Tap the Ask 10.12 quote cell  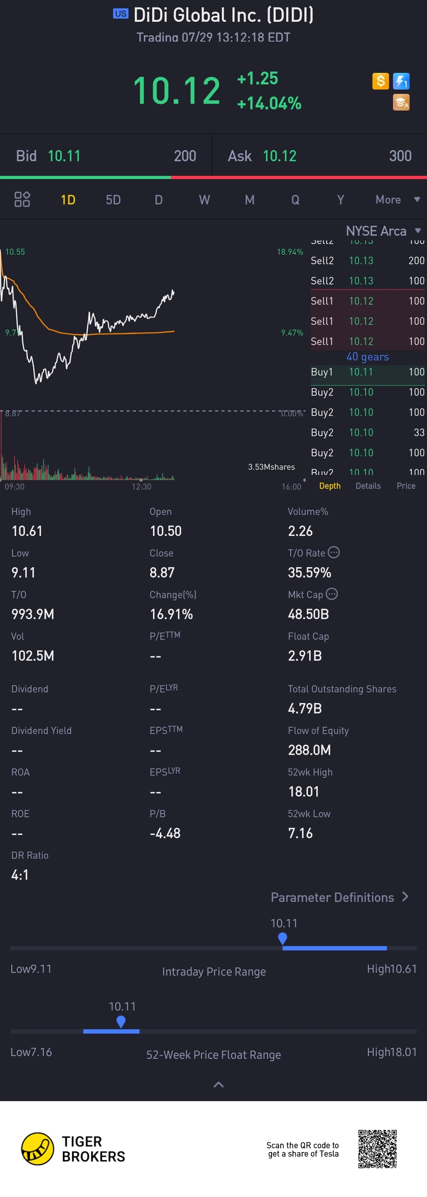[319, 156]
